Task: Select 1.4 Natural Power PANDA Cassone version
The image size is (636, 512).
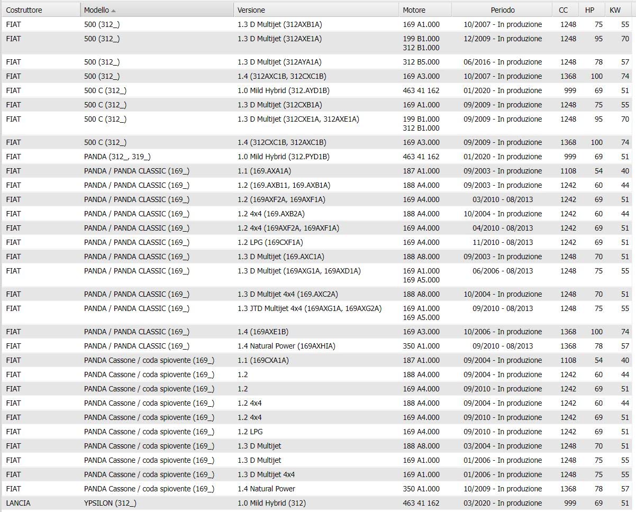Action: [x=266, y=489]
